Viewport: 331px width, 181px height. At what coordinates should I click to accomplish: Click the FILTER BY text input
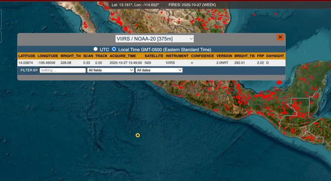click(62, 70)
